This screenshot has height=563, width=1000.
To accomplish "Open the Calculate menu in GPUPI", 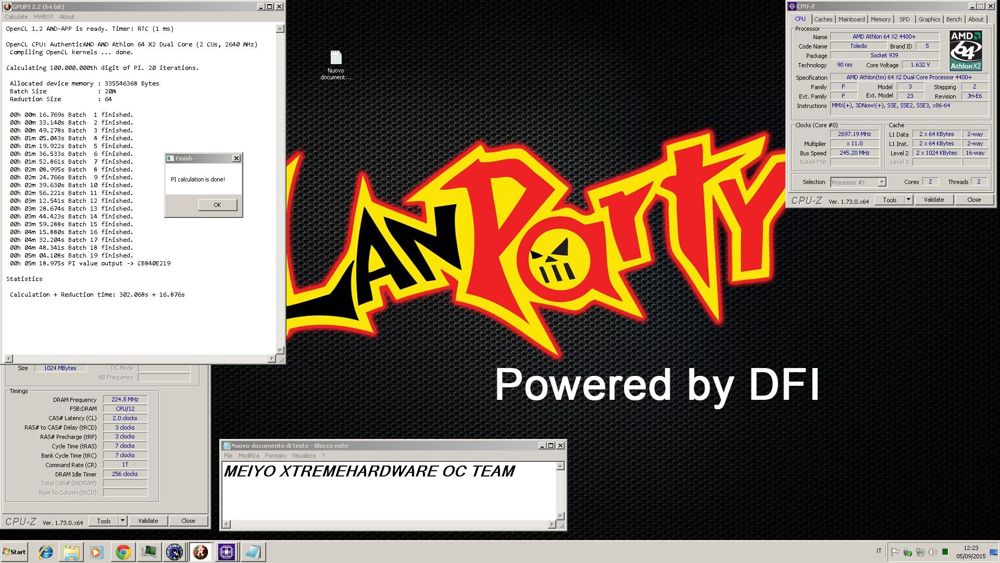I will (x=16, y=17).
